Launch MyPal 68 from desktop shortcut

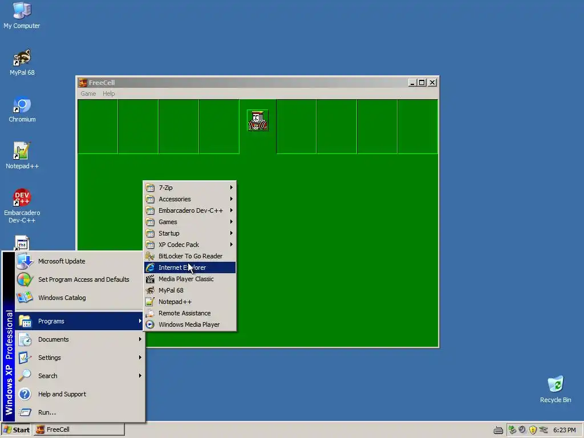click(x=22, y=63)
